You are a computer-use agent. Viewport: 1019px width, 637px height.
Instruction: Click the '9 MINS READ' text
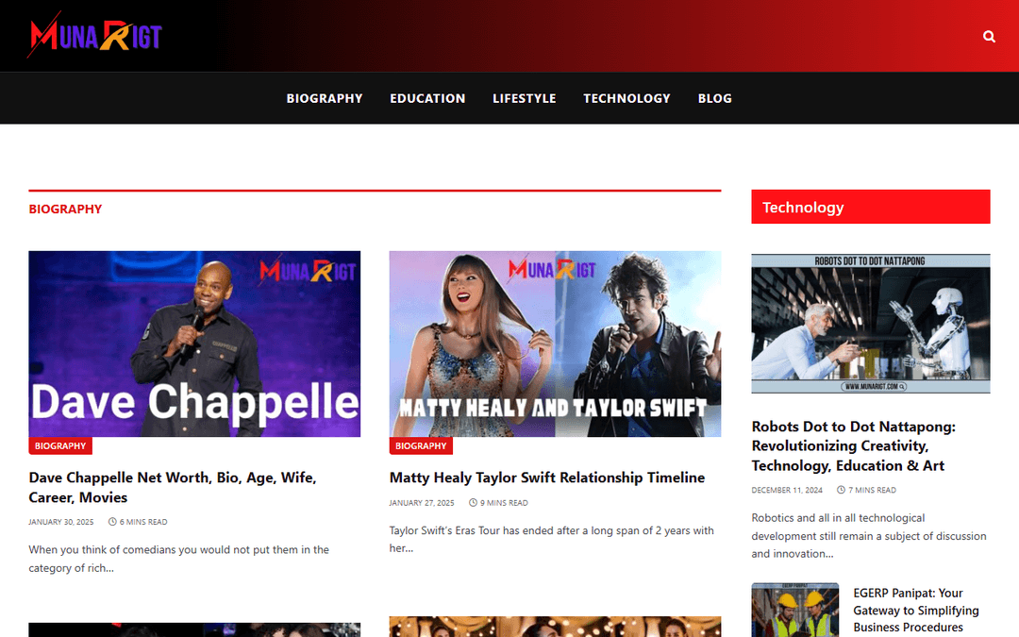[x=504, y=503]
